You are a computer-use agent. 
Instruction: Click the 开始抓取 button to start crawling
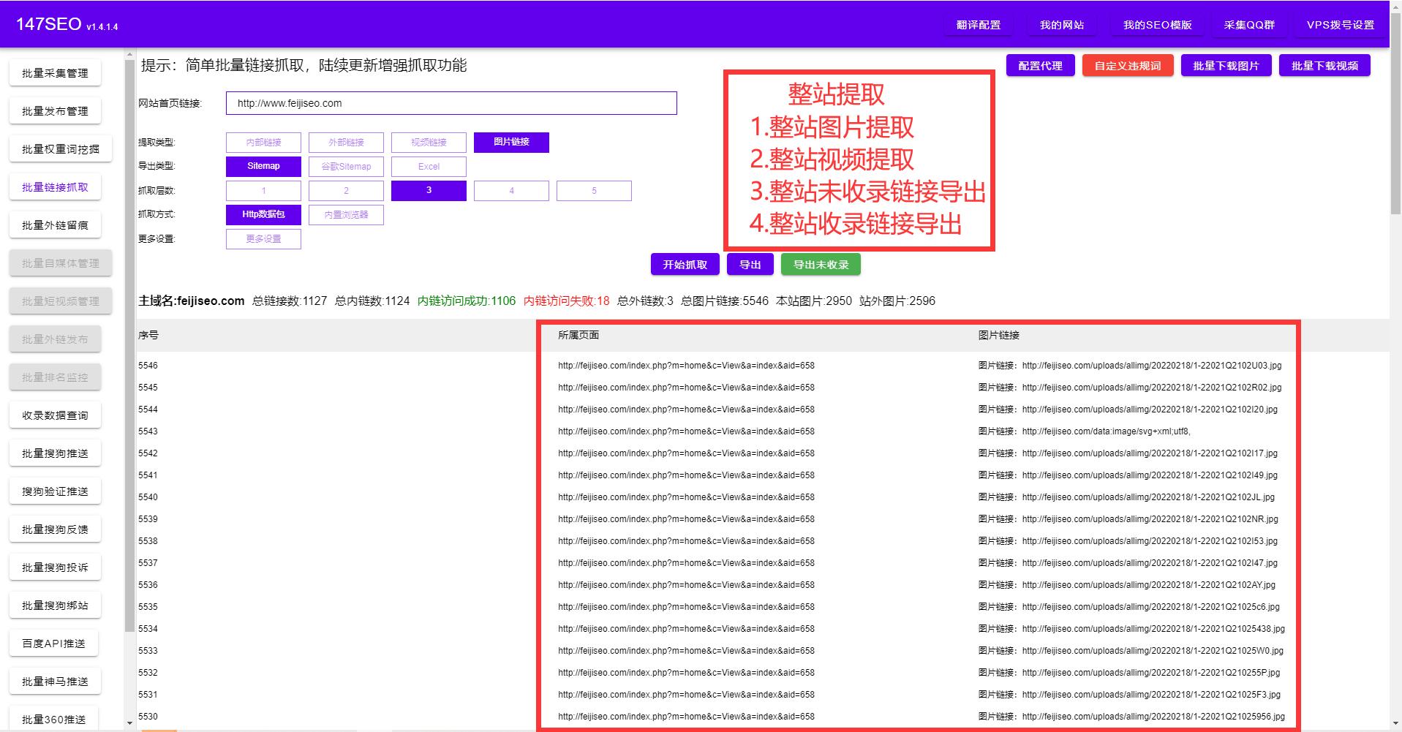(683, 264)
